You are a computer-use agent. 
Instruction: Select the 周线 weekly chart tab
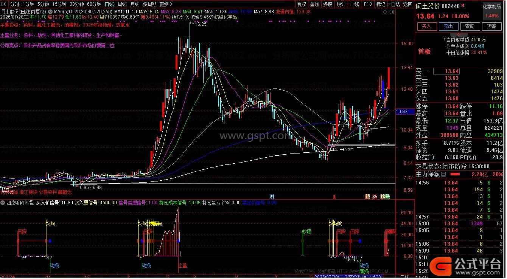122,4
